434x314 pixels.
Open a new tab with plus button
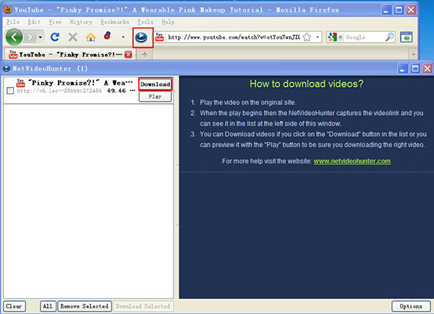[x=145, y=54]
